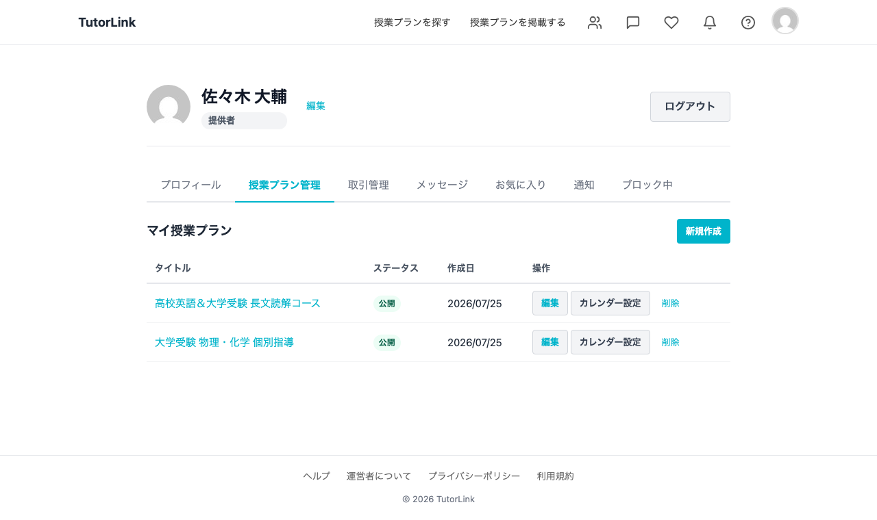Click the 2026/07/25 date in 長文読解コース row
Viewport: 877px width, 520px height.
pyautogui.click(x=475, y=303)
